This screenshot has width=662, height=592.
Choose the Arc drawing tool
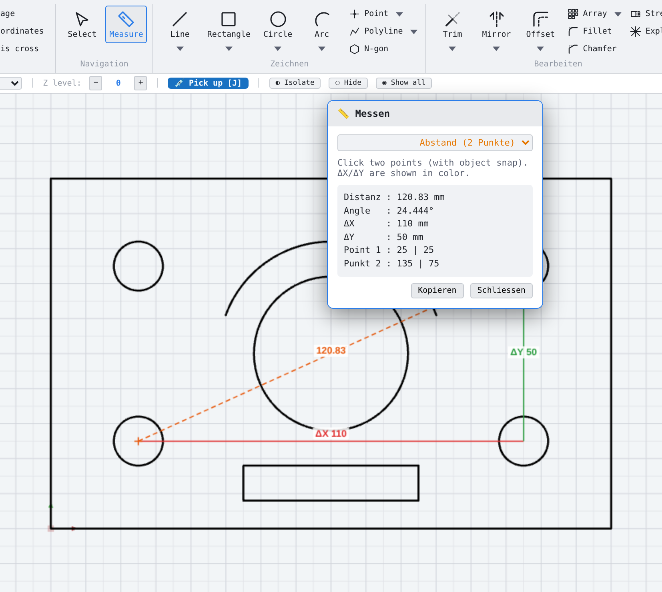tap(322, 24)
